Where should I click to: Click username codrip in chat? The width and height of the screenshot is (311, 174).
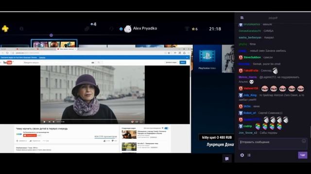tap(248, 126)
